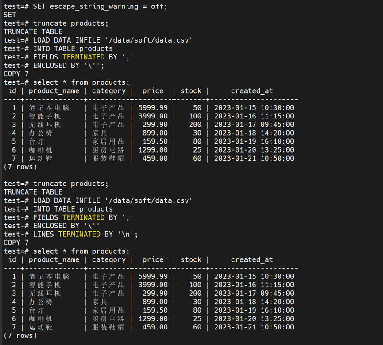Click price 159.50 in the second table
This screenshot has width=383, height=345.
[x=155, y=310]
